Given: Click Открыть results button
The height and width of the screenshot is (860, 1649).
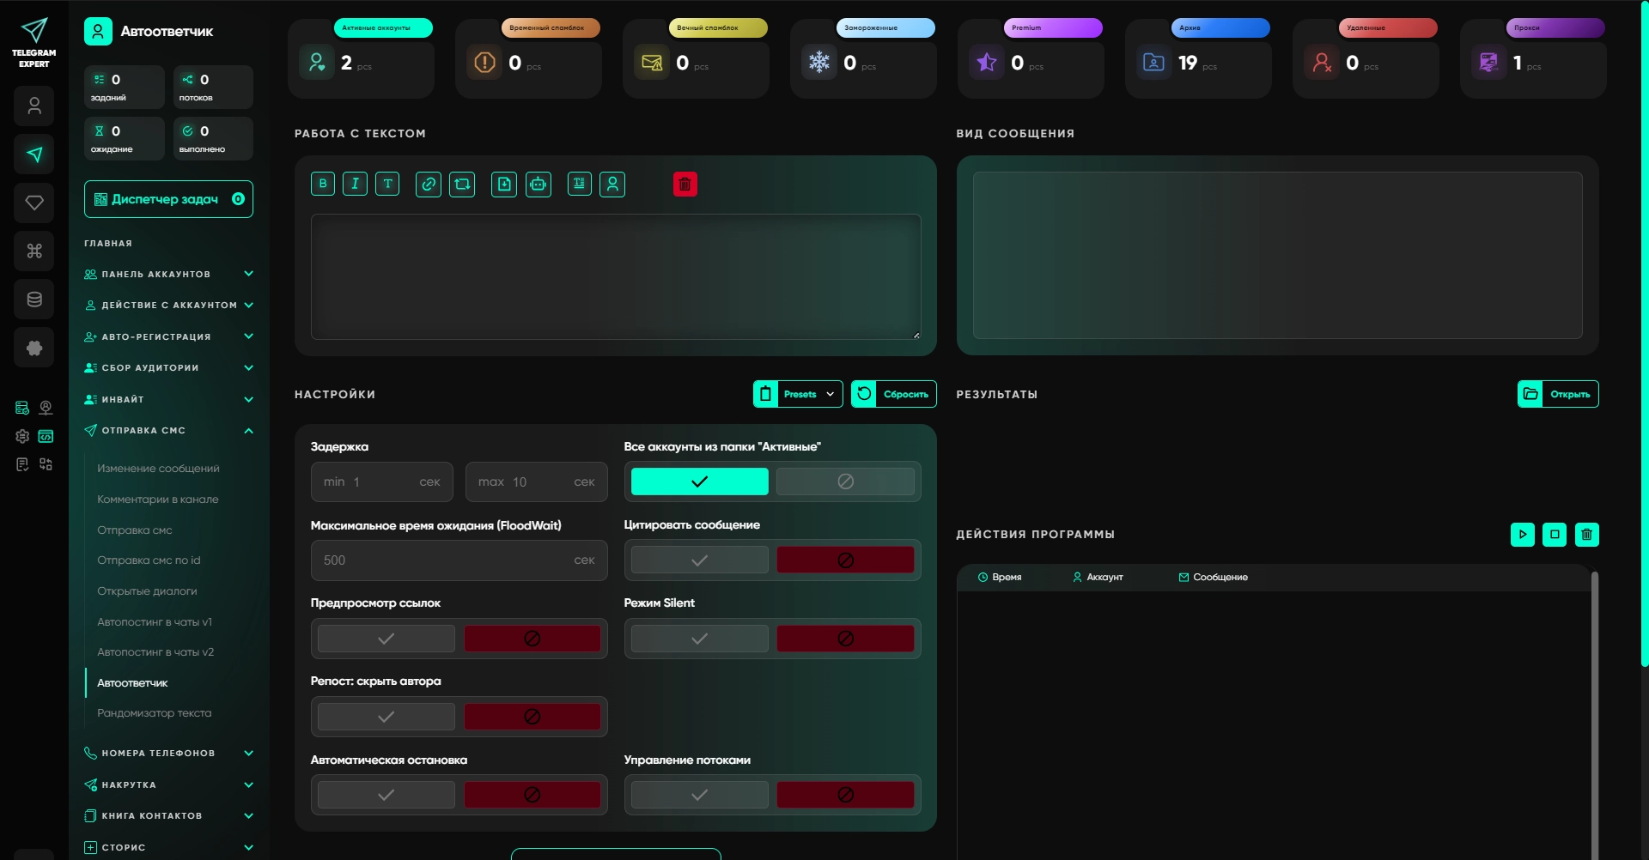Looking at the screenshot, I should pos(1558,394).
